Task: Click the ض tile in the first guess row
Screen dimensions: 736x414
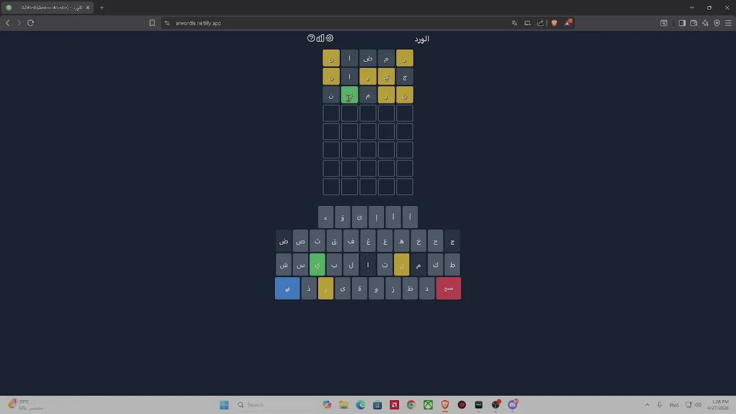Action: [368, 59]
